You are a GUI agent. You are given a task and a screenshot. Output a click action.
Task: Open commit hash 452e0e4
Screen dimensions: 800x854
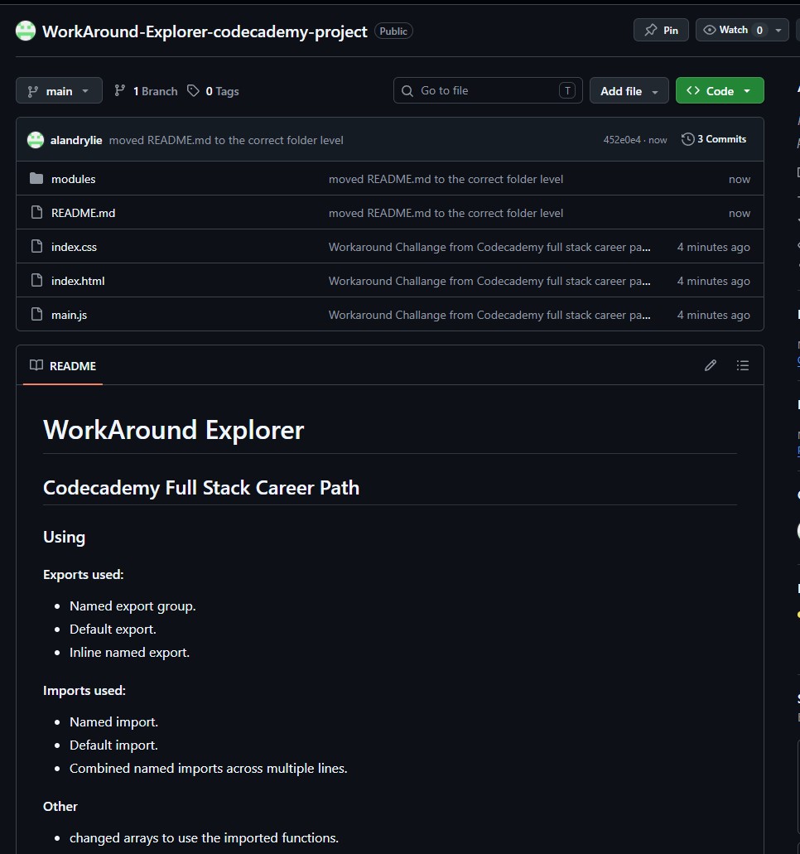click(622, 140)
